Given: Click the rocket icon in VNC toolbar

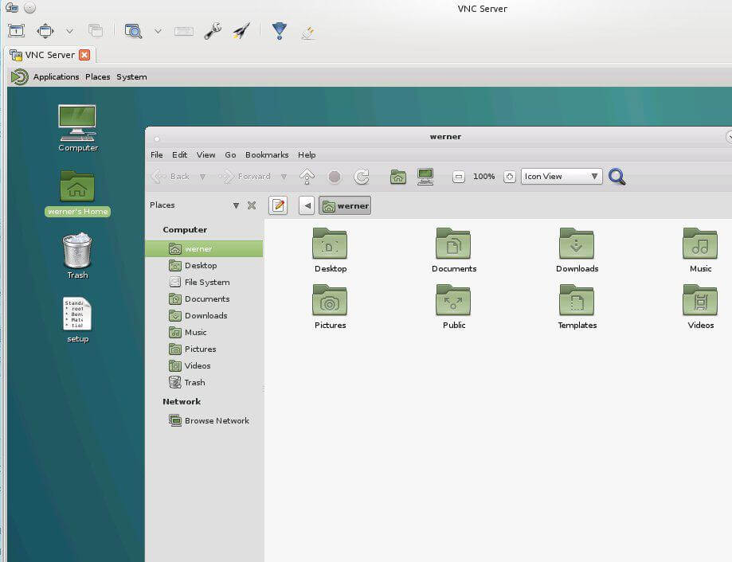Looking at the screenshot, I should click(x=241, y=31).
